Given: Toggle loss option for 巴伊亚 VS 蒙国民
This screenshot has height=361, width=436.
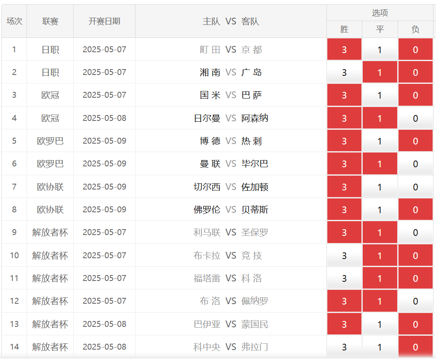Looking at the screenshot, I should pyautogui.click(x=415, y=324).
